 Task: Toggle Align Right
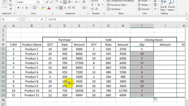(x=65, y=8)
